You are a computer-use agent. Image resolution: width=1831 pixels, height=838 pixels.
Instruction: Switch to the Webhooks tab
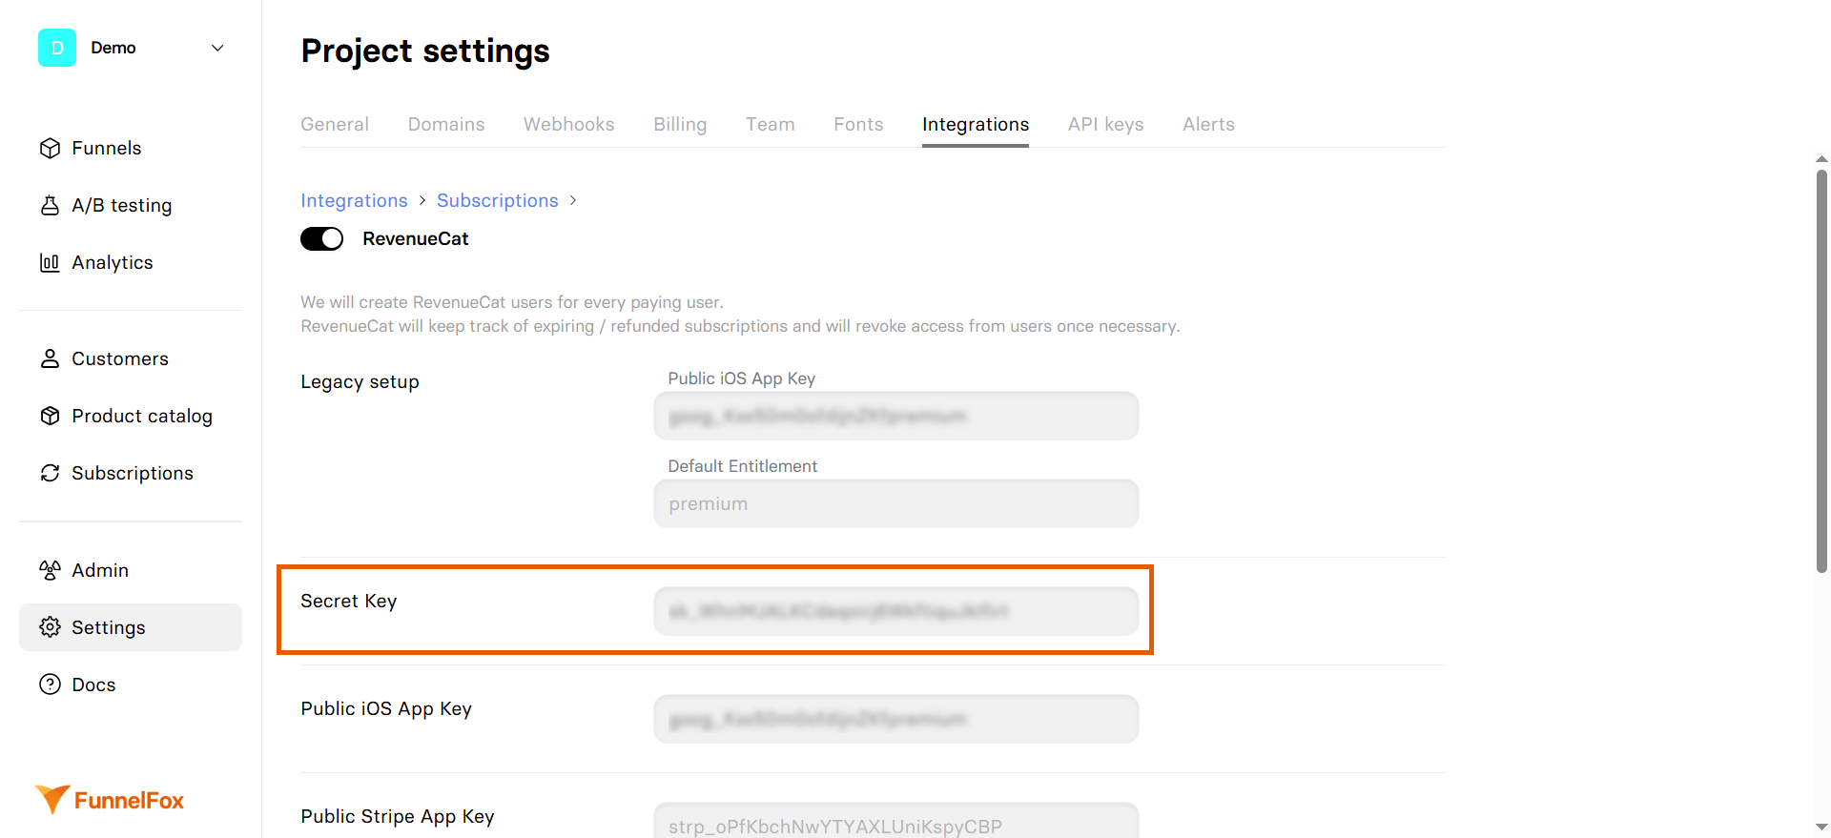tap(569, 124)
